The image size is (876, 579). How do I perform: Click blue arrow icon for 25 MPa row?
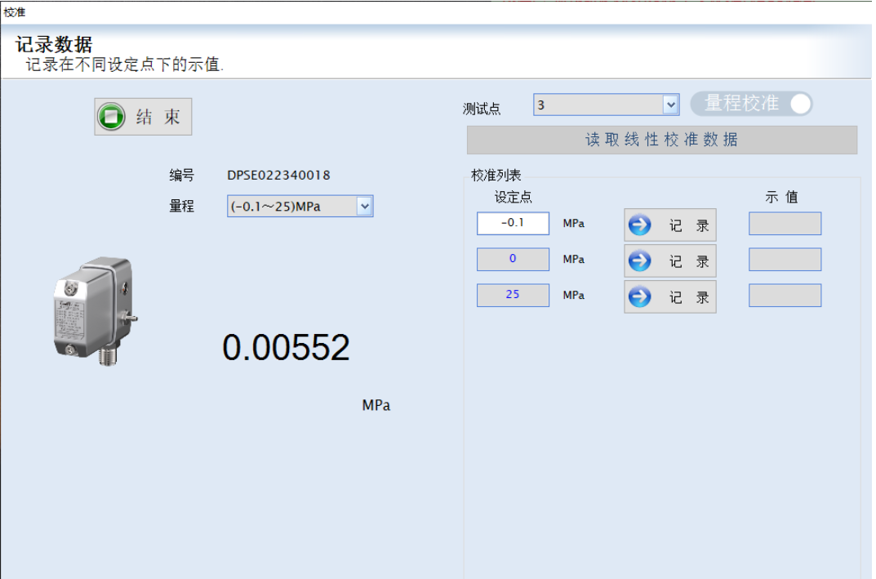pos(639,296)
